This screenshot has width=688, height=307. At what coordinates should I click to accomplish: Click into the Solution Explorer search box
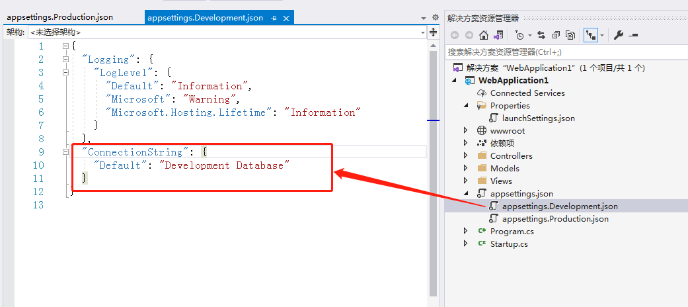[566, 52]
